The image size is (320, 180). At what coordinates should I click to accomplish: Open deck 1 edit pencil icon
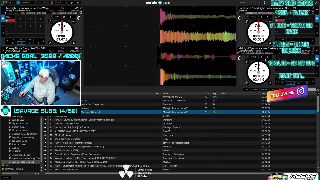pyautogui.click(x=81, y=8)
